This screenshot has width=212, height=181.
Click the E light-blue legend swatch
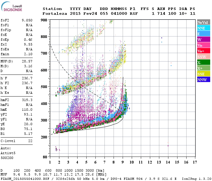pos(204,34)
